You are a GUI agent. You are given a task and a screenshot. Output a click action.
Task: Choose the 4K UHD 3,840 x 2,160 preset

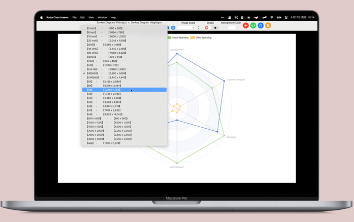point(124,49)
